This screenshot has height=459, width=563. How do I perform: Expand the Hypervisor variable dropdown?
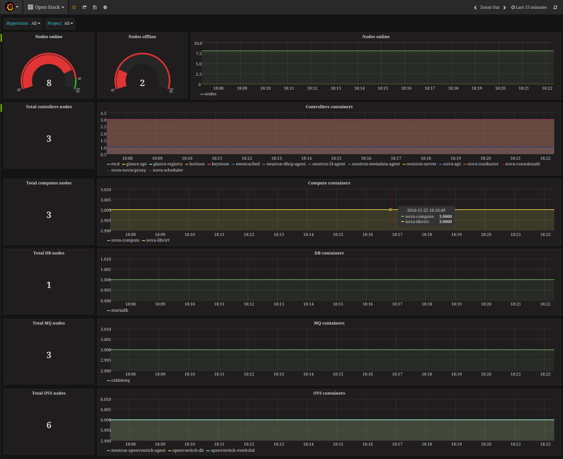click(x=36, y=23)
